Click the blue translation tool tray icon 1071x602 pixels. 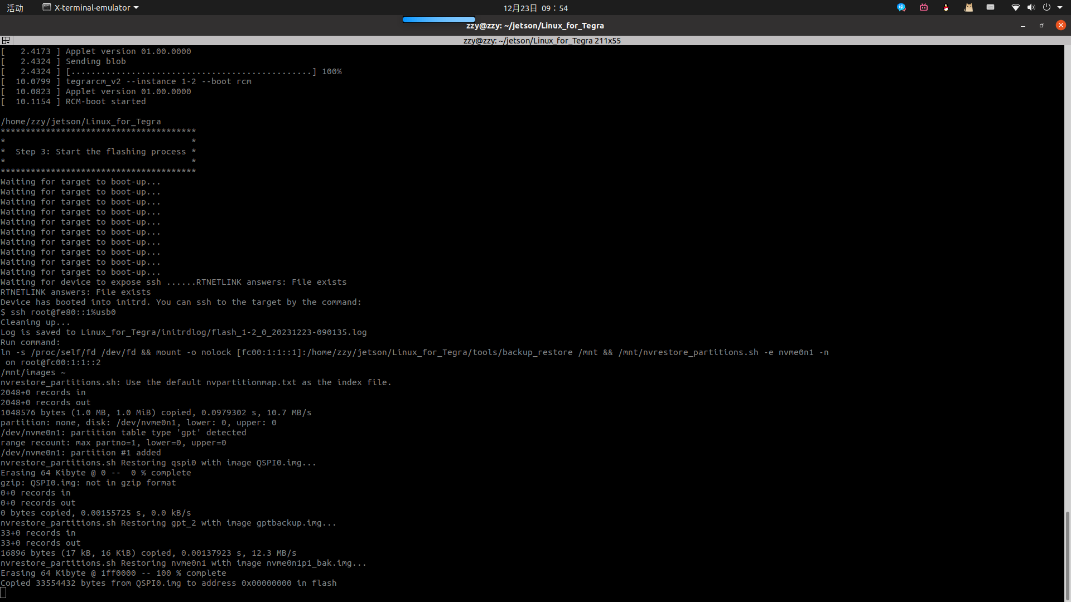(x=901, y=8)
